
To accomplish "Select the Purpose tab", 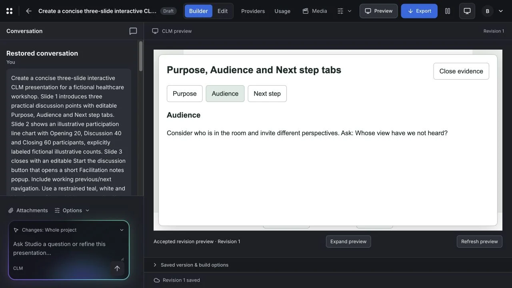I will (185, 94).
